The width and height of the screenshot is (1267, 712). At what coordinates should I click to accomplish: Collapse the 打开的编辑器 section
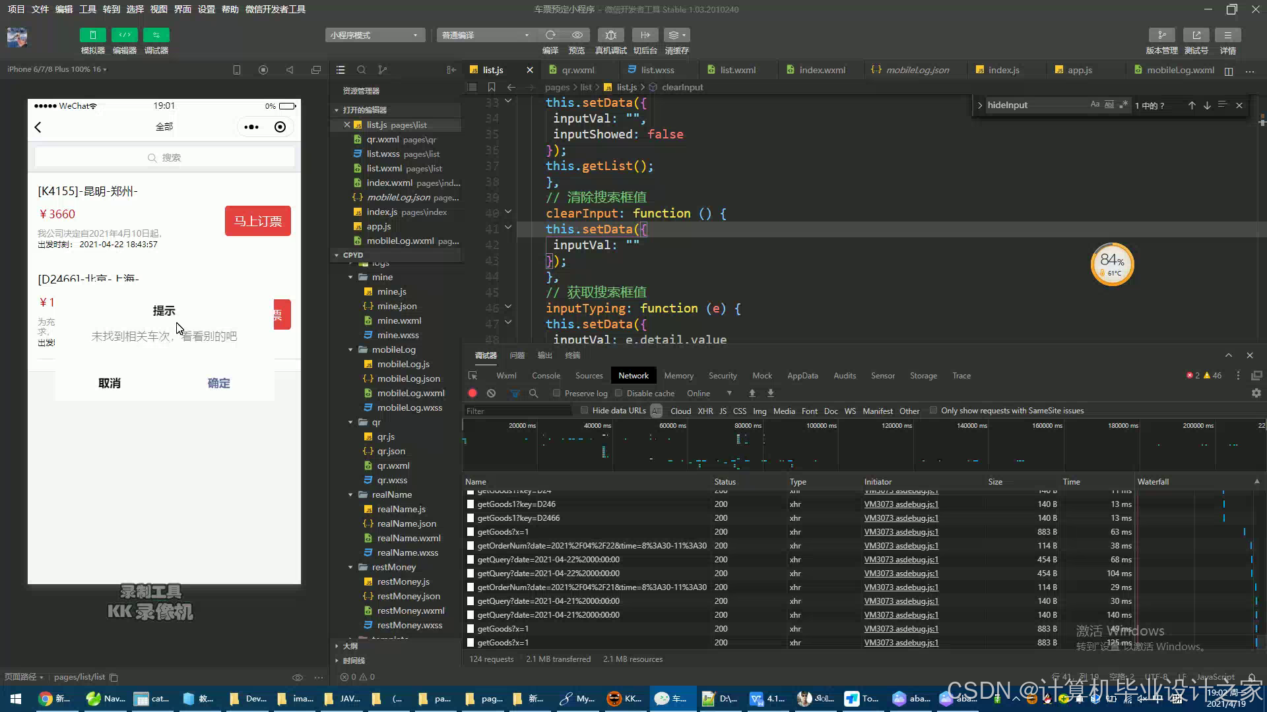click(337, 110)
